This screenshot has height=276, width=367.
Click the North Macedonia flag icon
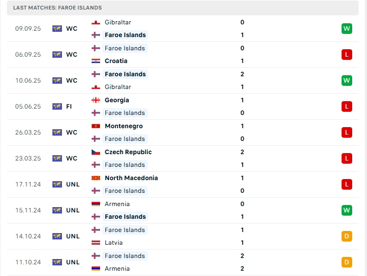[96, 178]
